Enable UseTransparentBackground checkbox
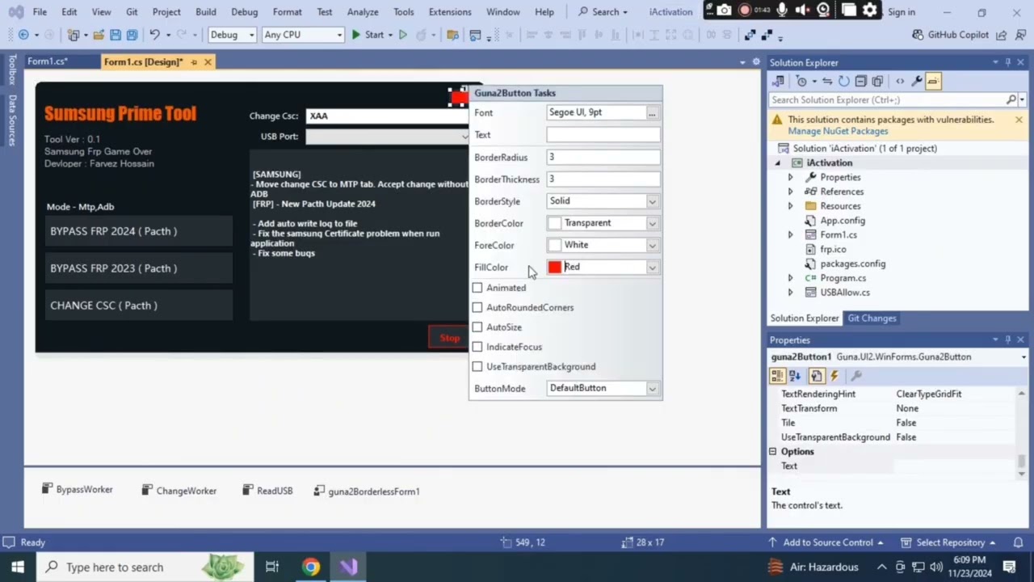 (x=477, y=366)
